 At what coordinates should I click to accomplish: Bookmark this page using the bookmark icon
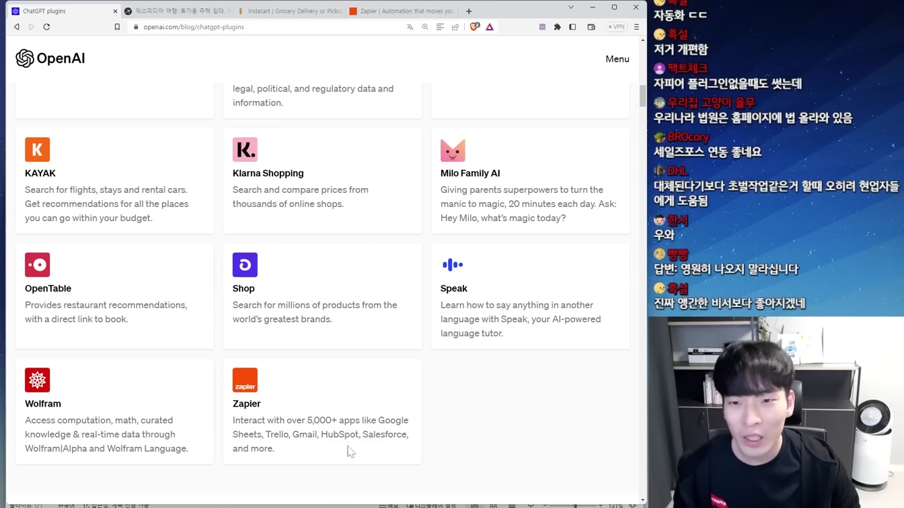point(117,27)
